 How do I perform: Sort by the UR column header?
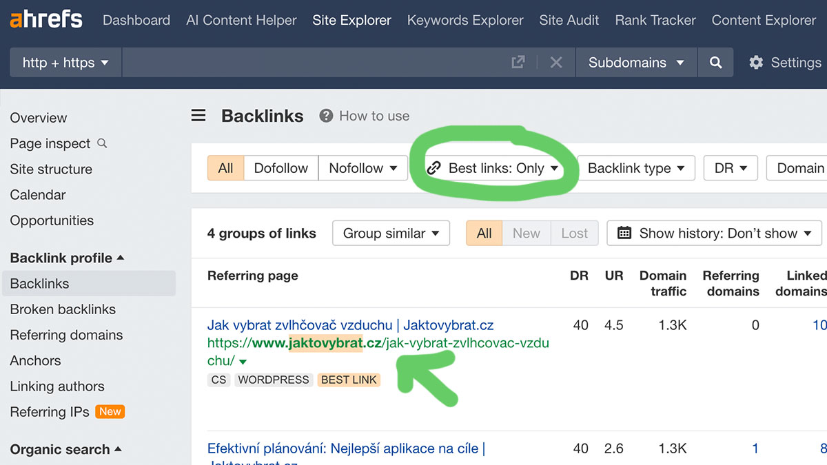tap(614, 276)
